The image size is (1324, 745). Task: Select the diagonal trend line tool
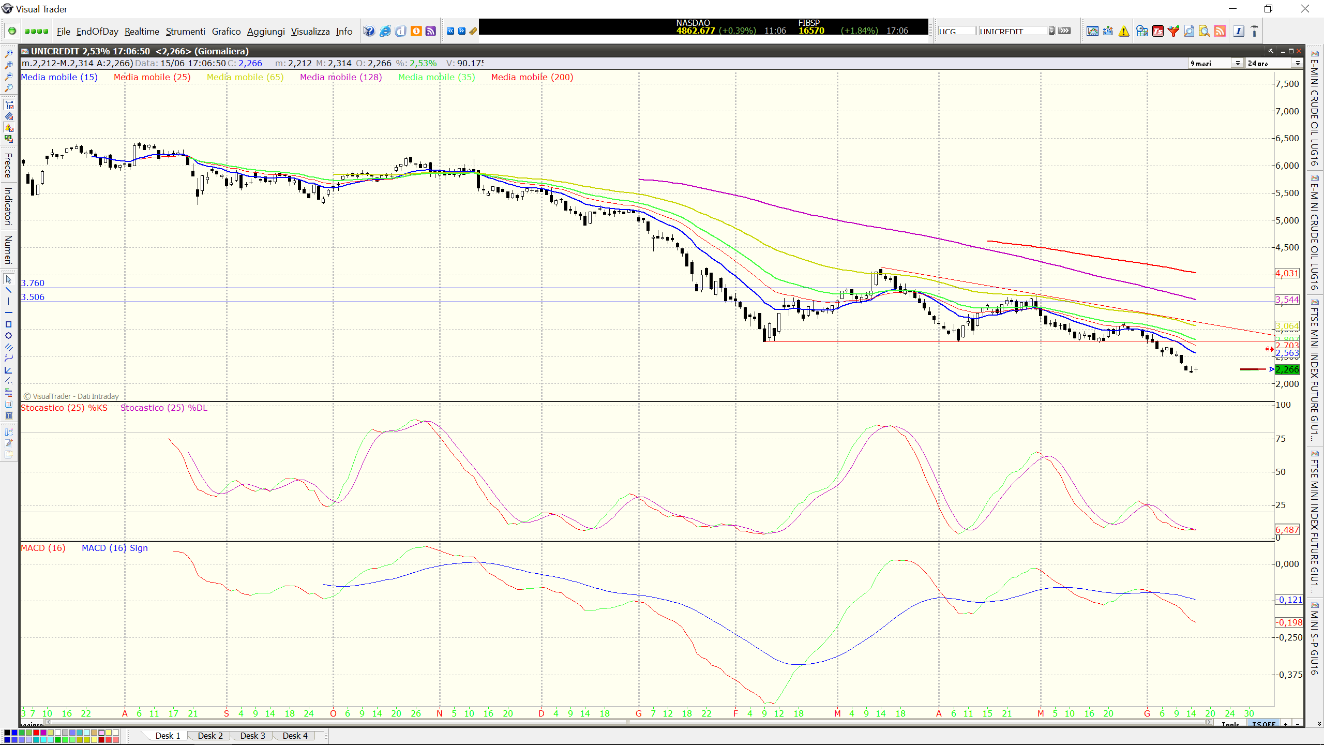click(8, 290)
